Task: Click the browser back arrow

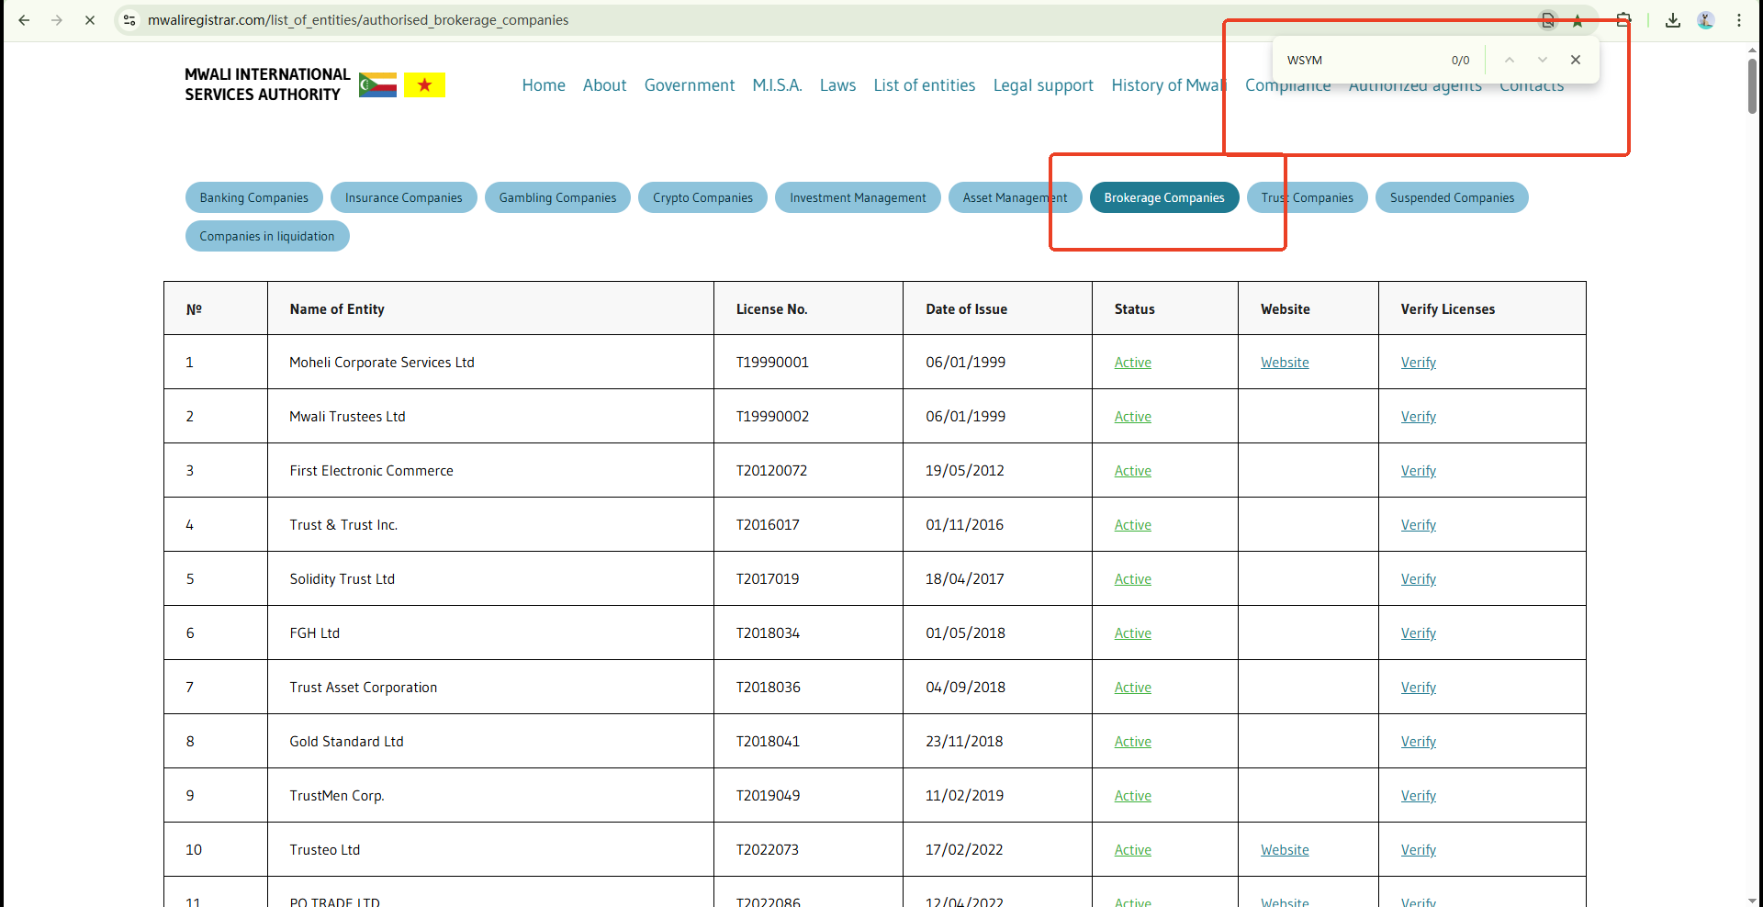Action: 25,20
